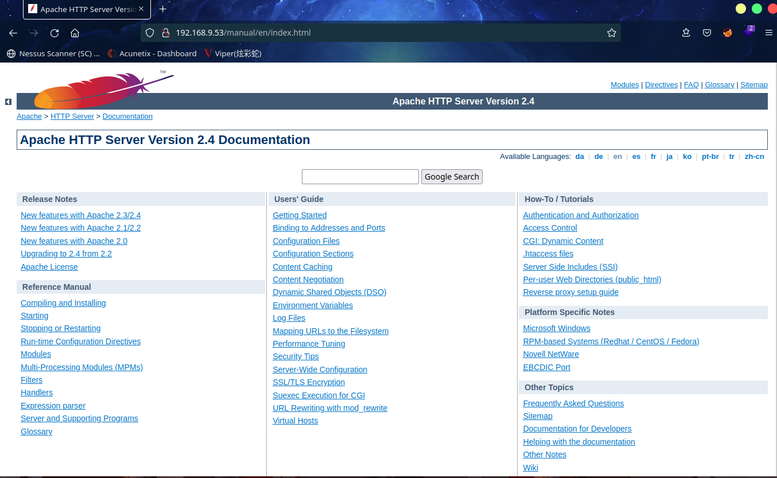Viewport: 777px width, 478px height.
Task: Open the Apache License link
Action: click(x=49, y=267)
